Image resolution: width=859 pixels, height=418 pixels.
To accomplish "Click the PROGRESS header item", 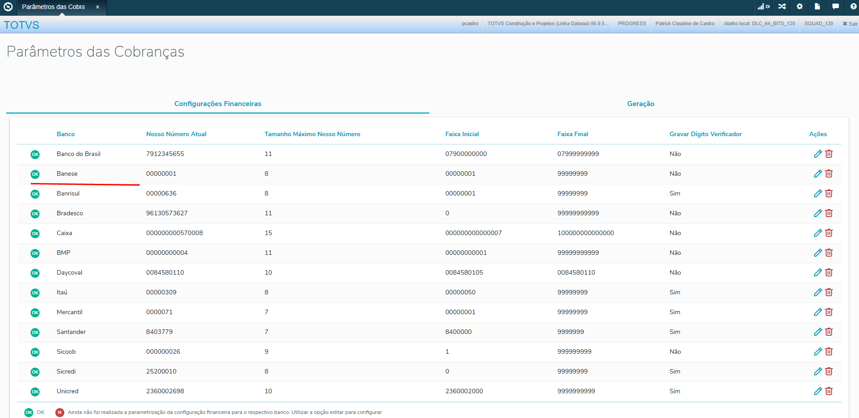I will coord(632,23).
